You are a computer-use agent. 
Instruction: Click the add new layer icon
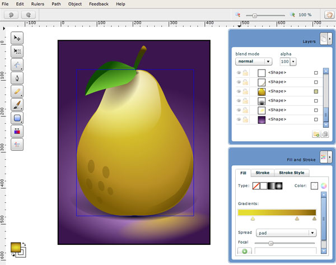pos(316,134)
